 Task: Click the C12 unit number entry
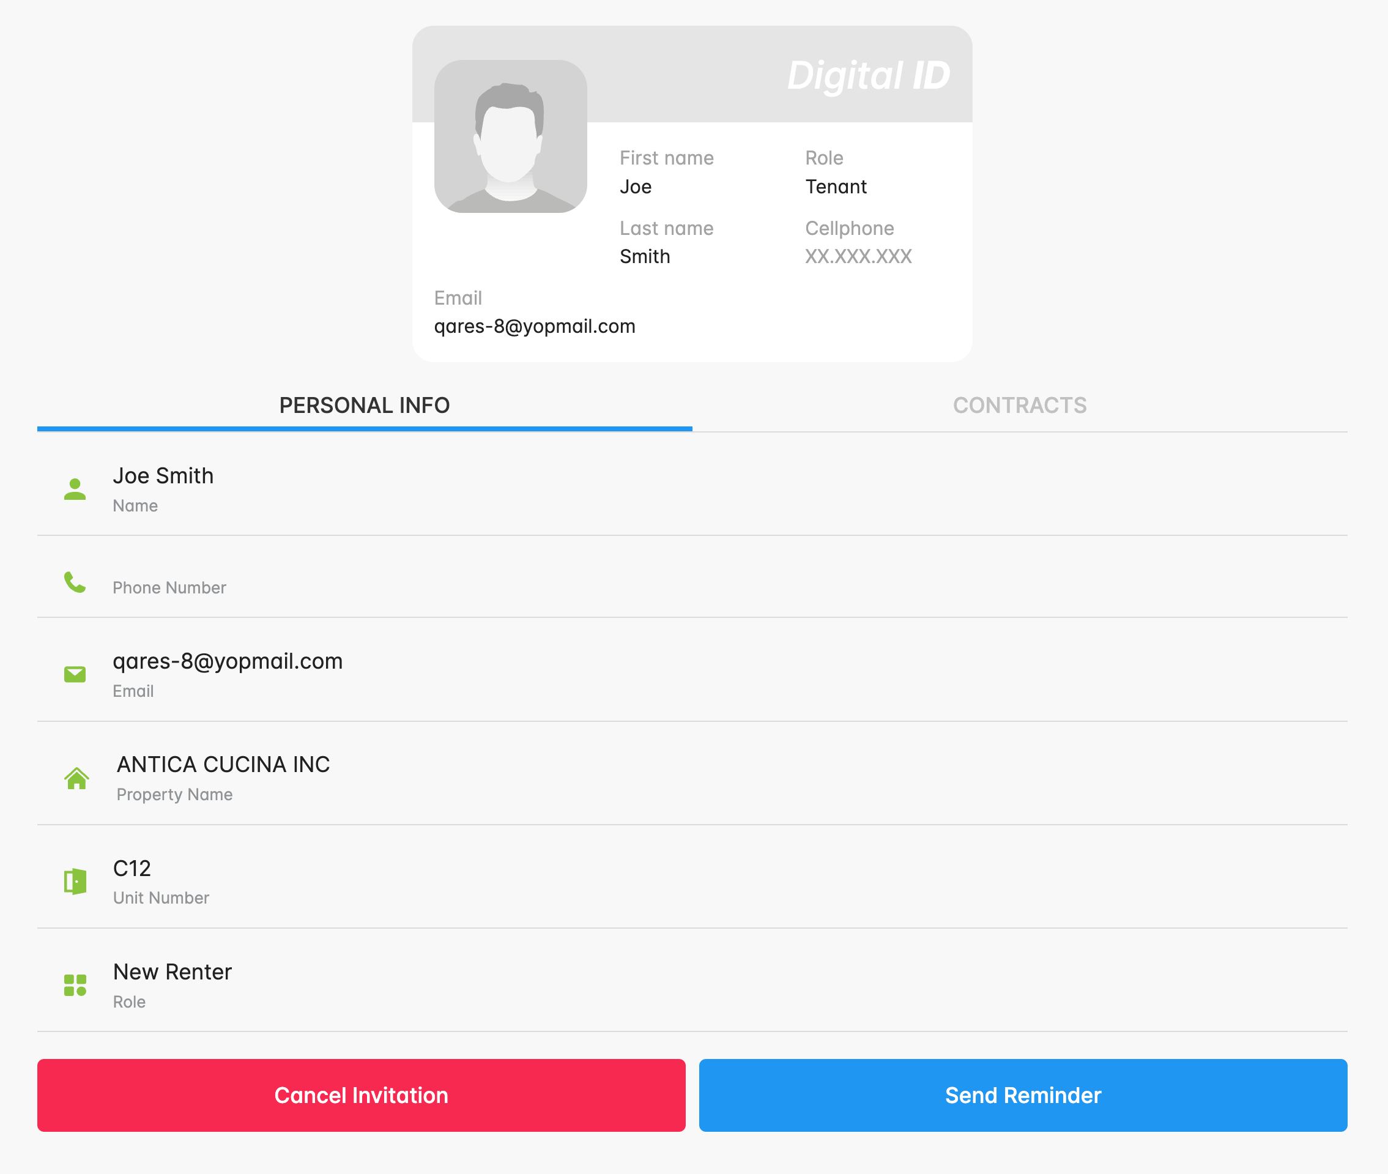(x=132, y=868)
